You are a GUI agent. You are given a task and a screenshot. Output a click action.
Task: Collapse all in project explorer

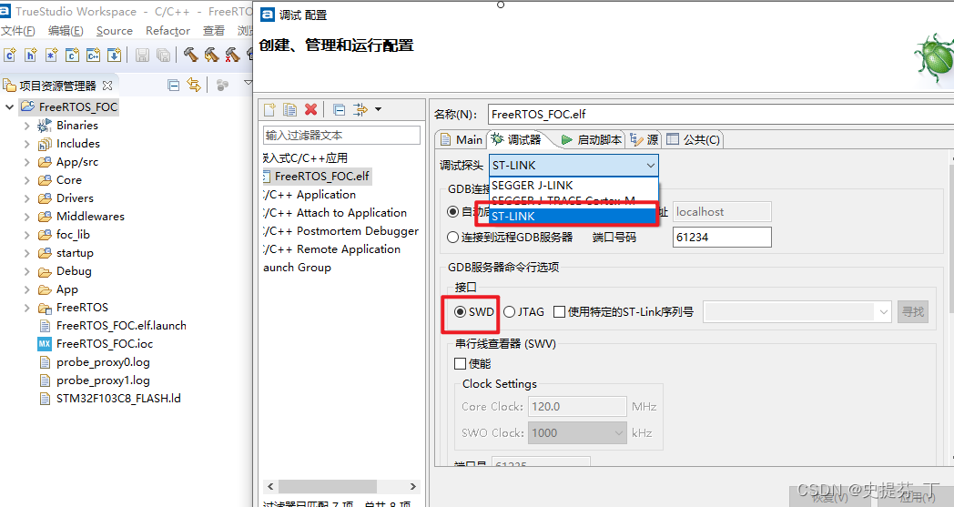173,86
